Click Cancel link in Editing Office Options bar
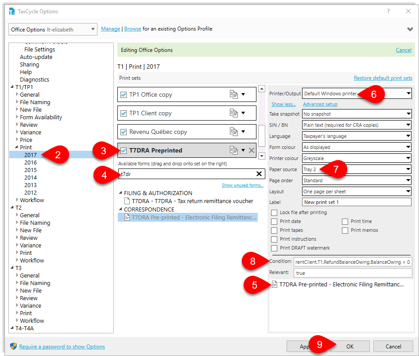Viewport: 419px width, 356px height. [403, 50]
